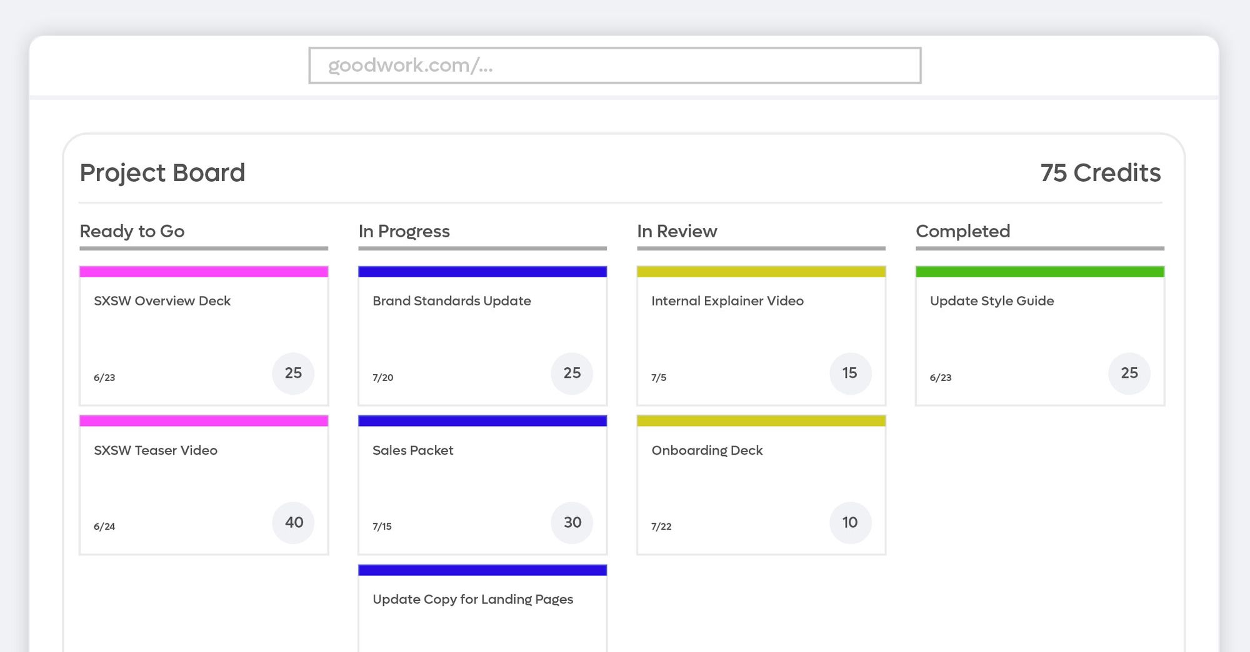Click the In Progress column header
Viewport: 1250px width, 652px height.
pos(403,232)
